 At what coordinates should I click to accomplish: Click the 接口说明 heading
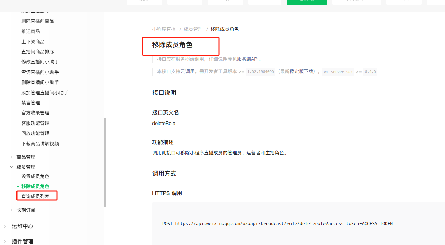(x=164, y=93)
